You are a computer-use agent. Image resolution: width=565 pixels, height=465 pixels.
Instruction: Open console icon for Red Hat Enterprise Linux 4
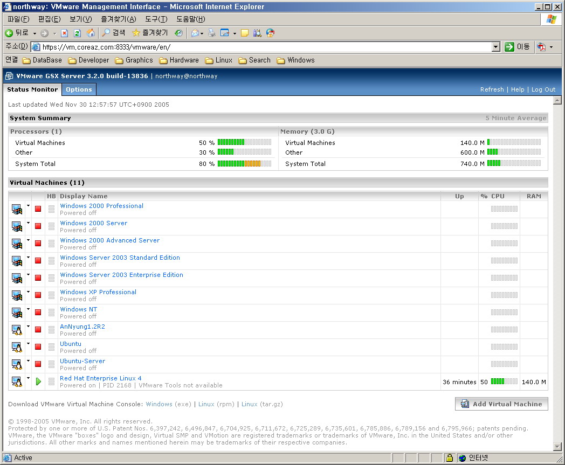[17, 382]
